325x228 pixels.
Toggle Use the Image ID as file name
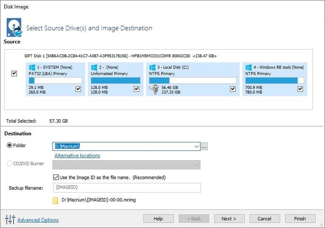(56, 177)
